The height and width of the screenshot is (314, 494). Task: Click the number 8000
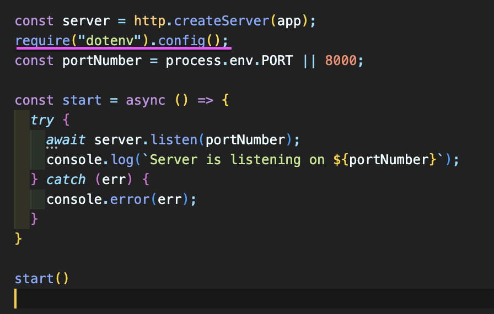341,61
